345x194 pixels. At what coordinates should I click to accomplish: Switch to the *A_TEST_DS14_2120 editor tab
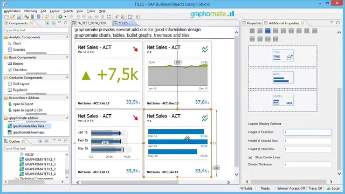pos(91,23)
